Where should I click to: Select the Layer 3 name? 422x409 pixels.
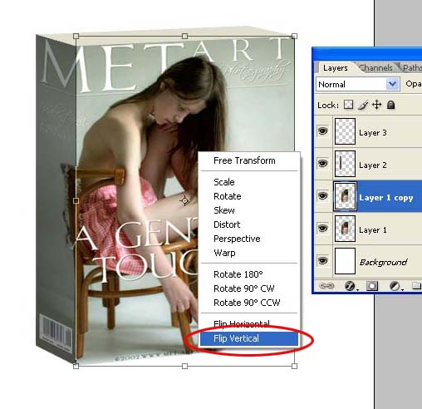[x=373, y=133]
